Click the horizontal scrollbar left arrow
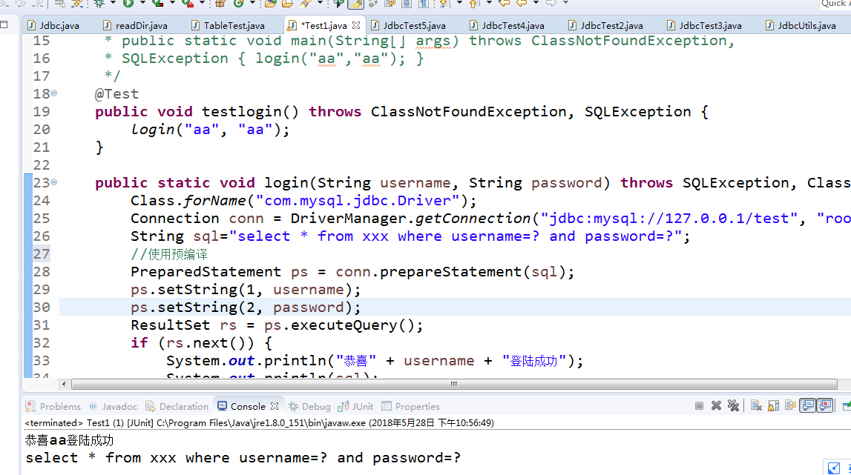 (64, 384)
